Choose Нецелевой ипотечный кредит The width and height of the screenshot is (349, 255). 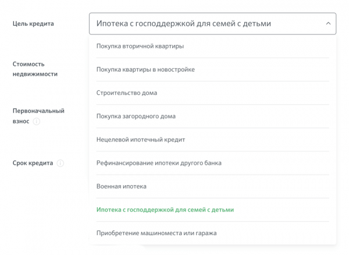pos(212,140)
